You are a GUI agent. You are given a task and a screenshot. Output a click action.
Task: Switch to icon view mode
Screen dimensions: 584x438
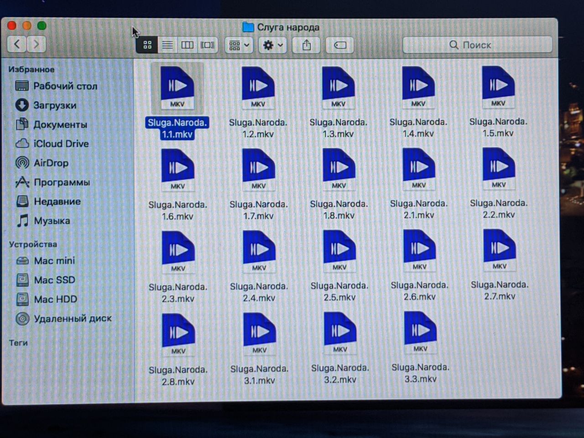[147, 45]
